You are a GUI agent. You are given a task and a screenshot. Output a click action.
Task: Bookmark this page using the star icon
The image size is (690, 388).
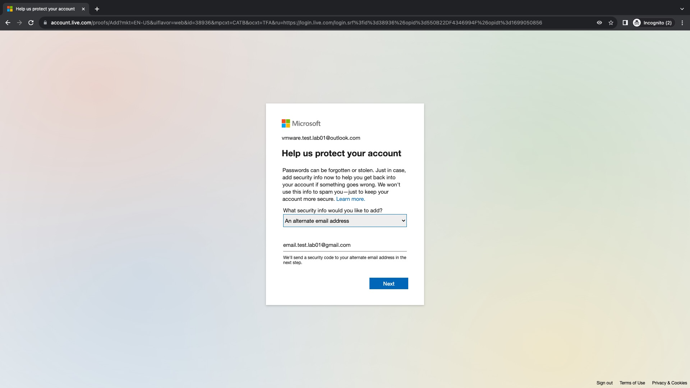tap(611, 22)
